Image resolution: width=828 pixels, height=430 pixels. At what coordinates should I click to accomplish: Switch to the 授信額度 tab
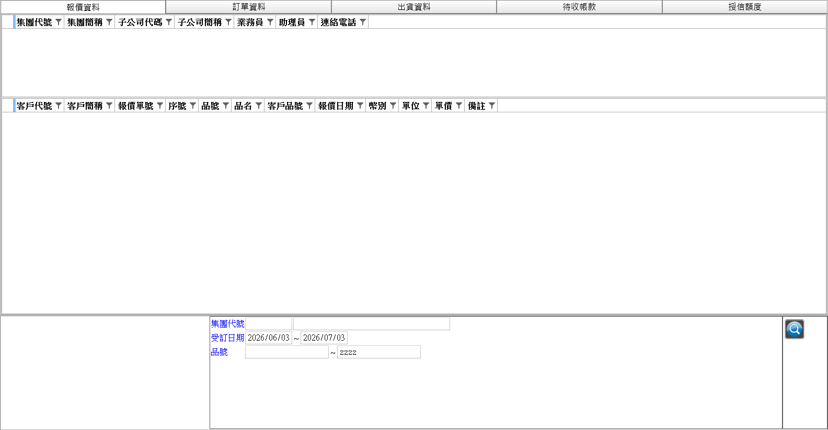pos(745,7)
